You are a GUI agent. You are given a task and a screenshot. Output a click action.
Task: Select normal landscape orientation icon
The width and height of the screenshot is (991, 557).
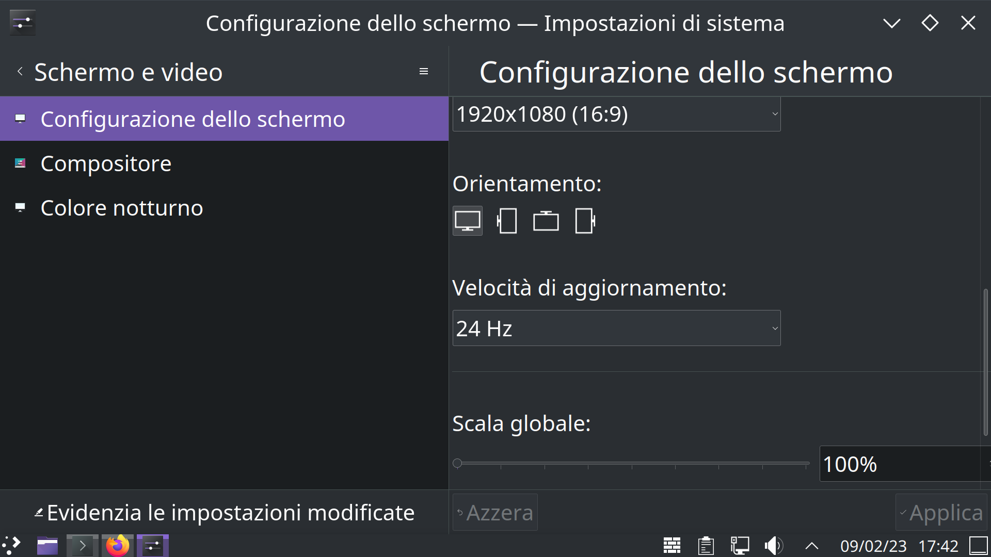click(468, 221)
